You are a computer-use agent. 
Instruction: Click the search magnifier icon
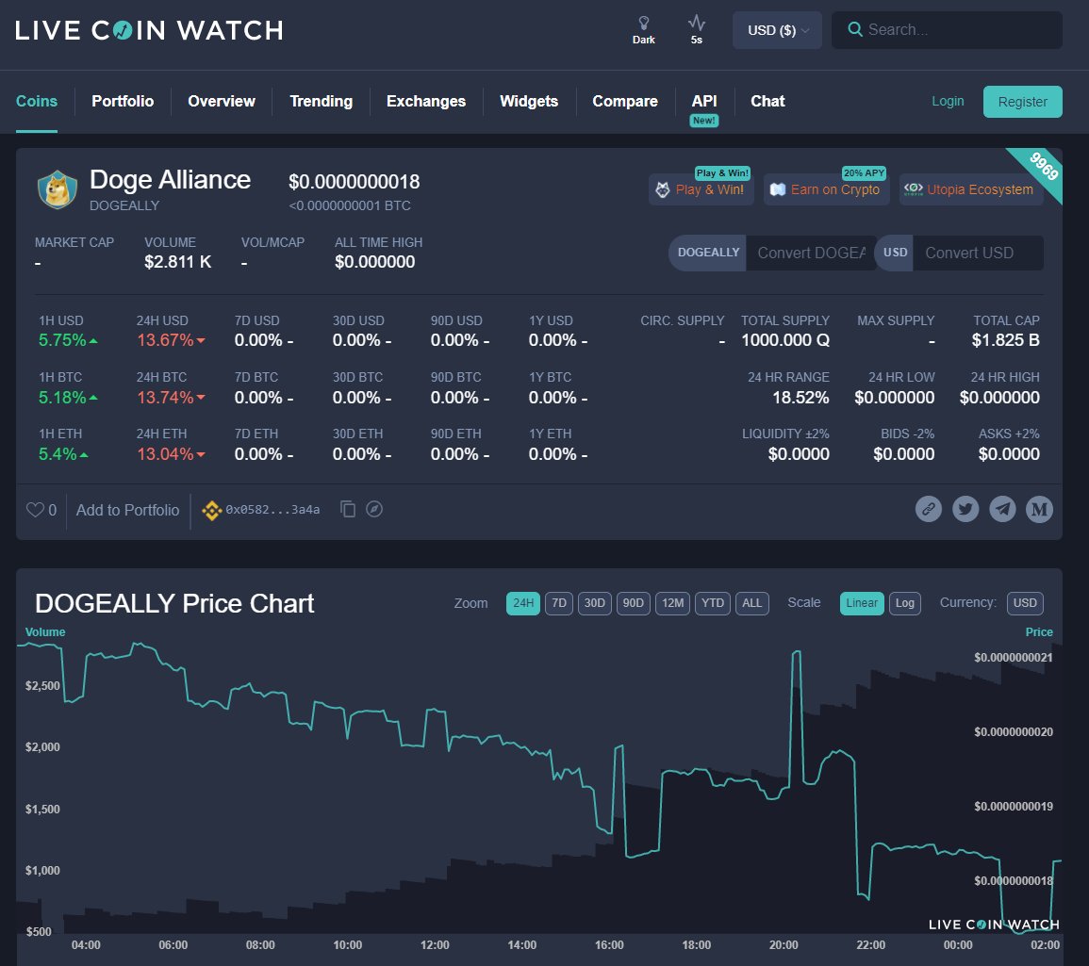(855, 30)
